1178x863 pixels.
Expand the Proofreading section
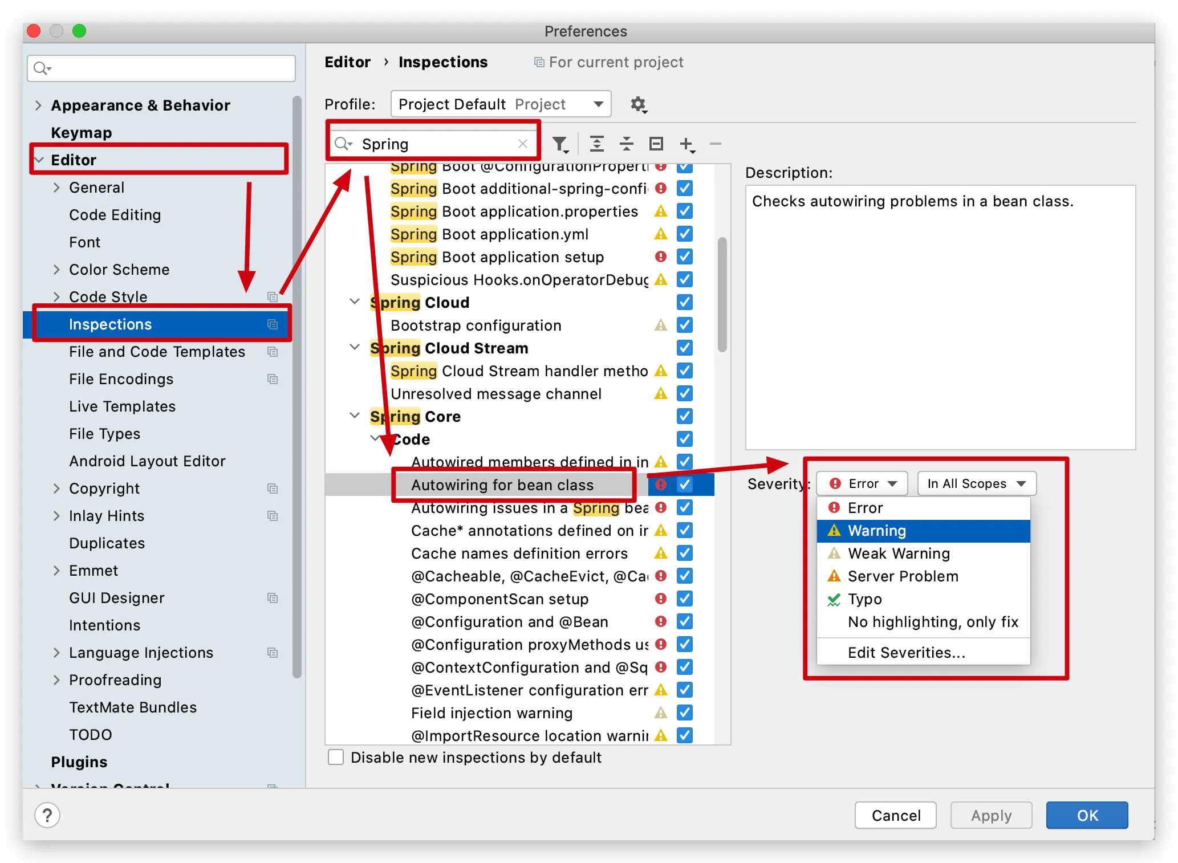pyautogui.click(x=56, y=680)
